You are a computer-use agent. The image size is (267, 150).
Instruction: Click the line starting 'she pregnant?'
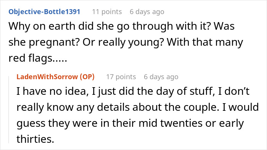coord(125,42)
